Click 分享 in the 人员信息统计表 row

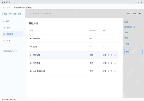pos(104,71)
